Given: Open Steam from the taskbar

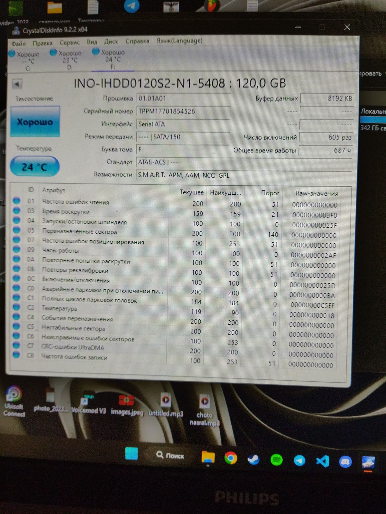Looking at the screenshot, I should click(x=253, y=460).
